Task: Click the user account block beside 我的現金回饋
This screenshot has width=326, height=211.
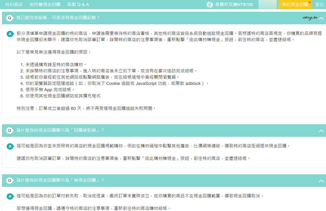Action: tap(268, 5)
